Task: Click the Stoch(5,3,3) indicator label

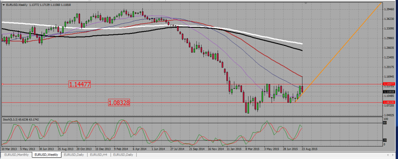Action: point(11,119)
